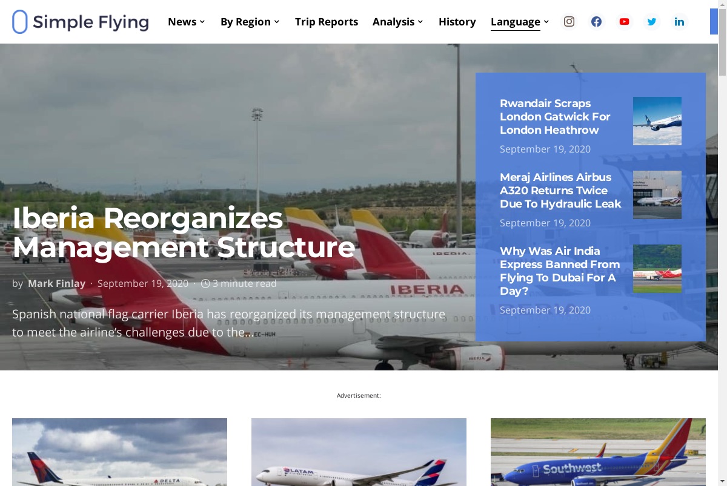The width and height of the screenshot is (727, 486).
Task: Open the Facebook social icon
Action: coord(597,22)
